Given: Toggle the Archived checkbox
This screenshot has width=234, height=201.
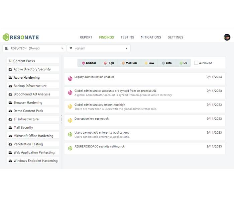Looking at the screenshot, I should (x=196, y=63).
